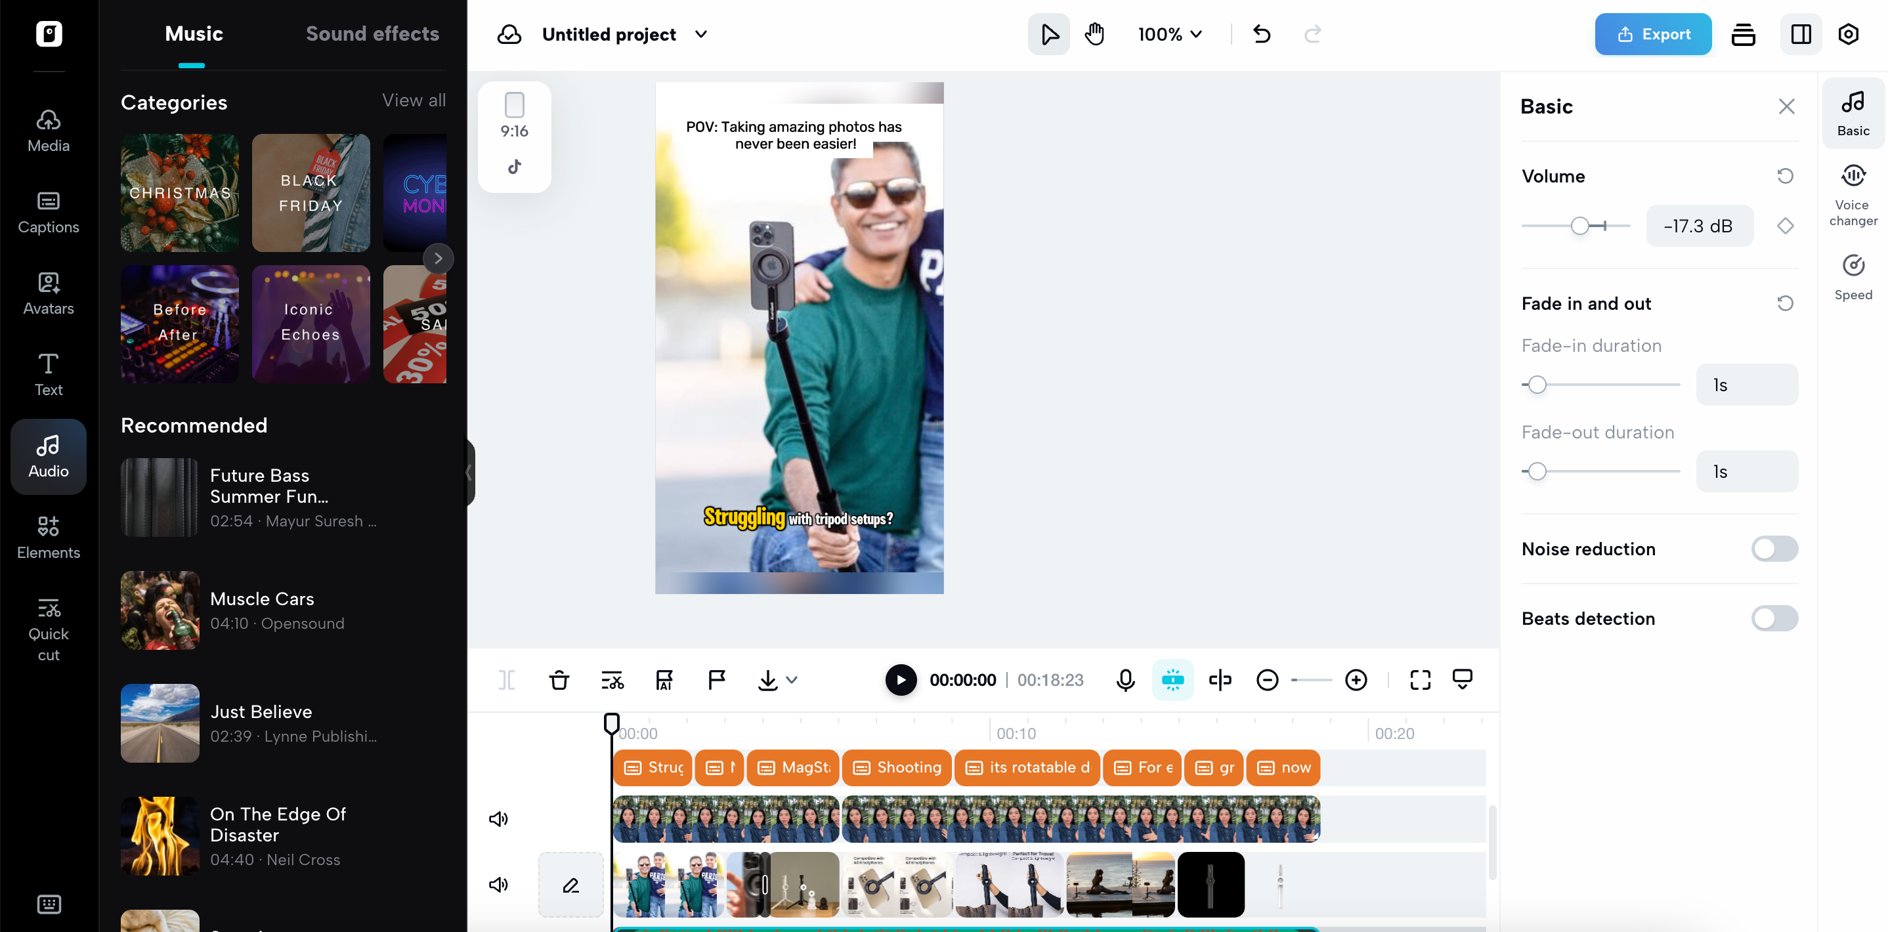Mute the lower video track
The width and height of the screenshot is (1888, 932).
(x=498, y=884)
